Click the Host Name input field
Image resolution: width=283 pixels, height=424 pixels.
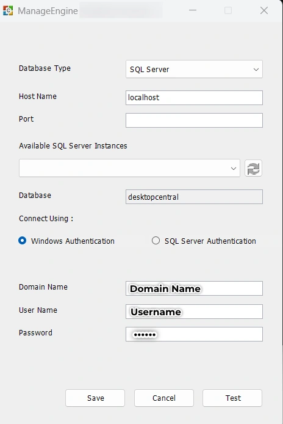click(x=194, y=98)
